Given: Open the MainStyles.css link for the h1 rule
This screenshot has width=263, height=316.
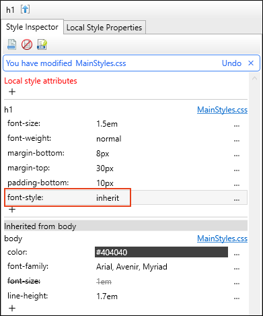Looking at the screenshot, I should (x=222, y=110).
